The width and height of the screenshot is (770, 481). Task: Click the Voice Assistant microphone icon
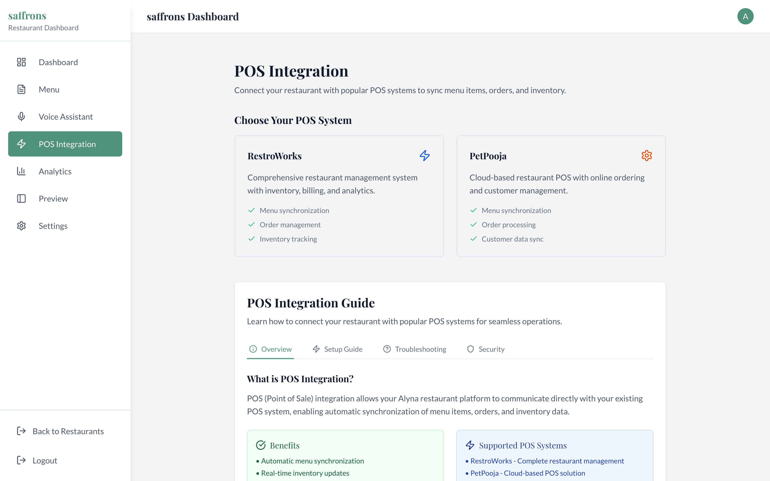coord(21,117)
